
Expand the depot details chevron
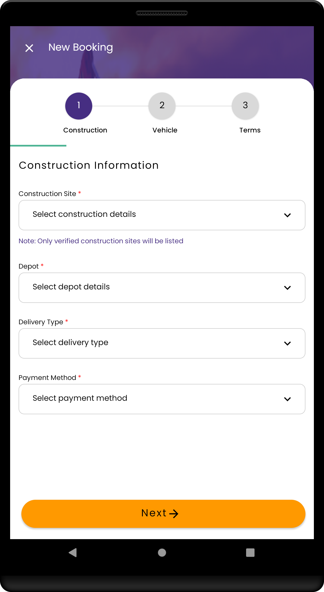(287, 288)
